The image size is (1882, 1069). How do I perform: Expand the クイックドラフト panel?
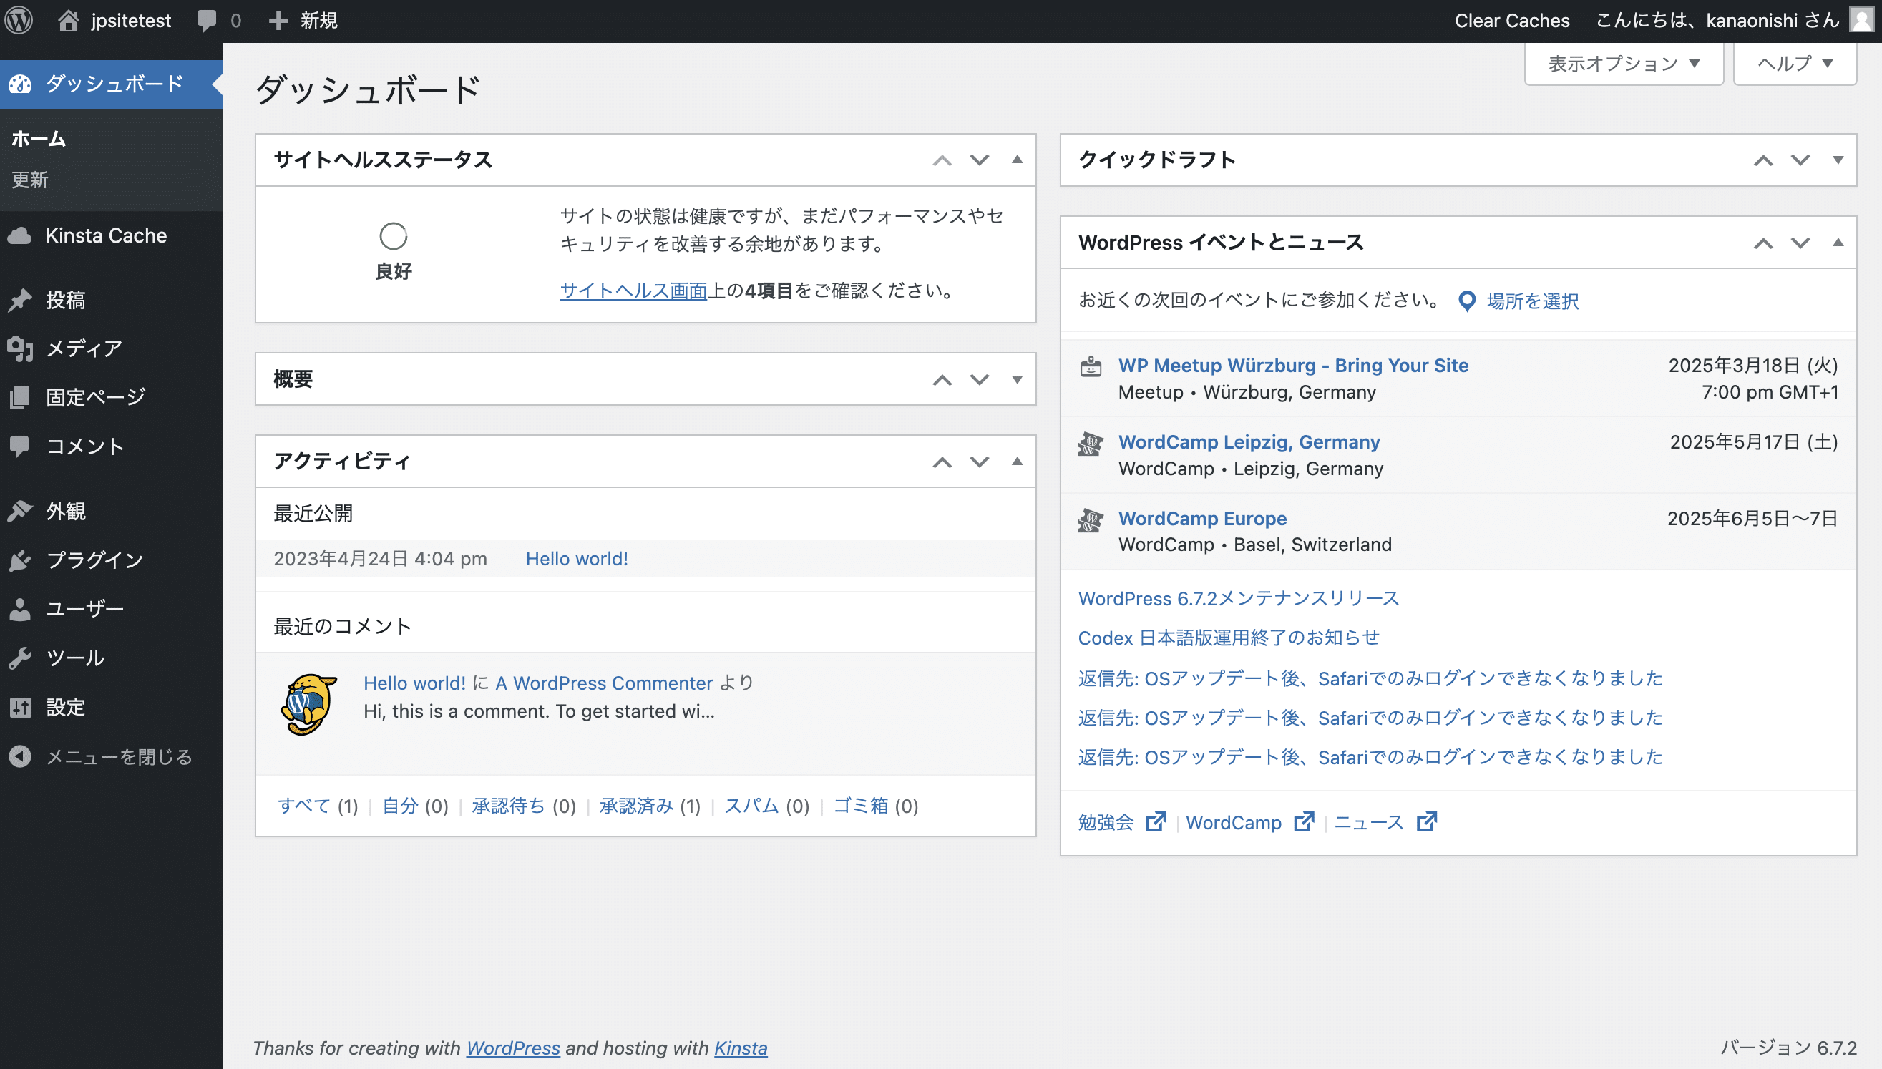(x=1838, y=160)
